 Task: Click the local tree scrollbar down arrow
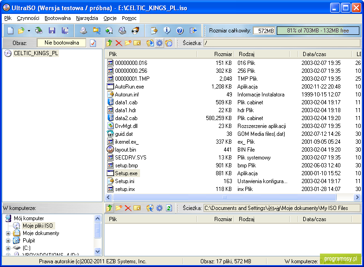98,251
